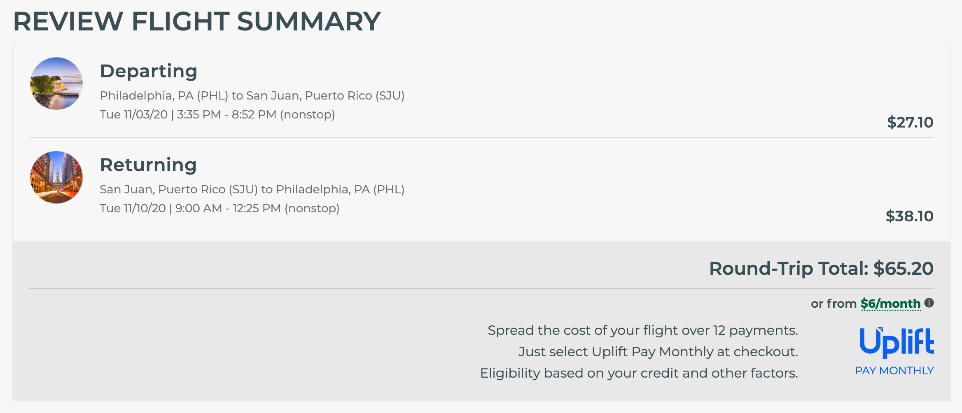Click the Philadelphia to San Juan route text
This screenshot has width=962, height=413.
coord(252,96)
